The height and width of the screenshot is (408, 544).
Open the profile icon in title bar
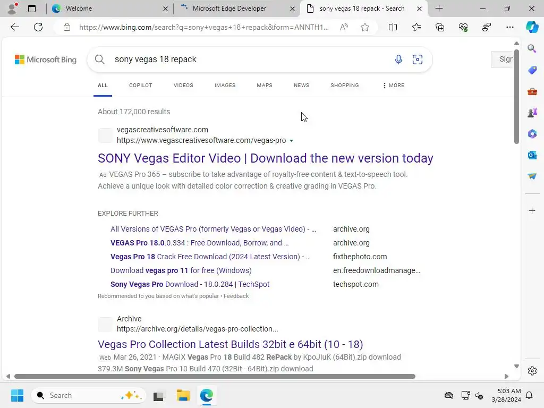tap(13, 8)
